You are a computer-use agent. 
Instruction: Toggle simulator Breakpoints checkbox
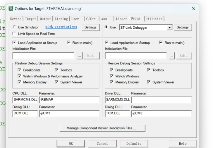(x=19, y=70)
